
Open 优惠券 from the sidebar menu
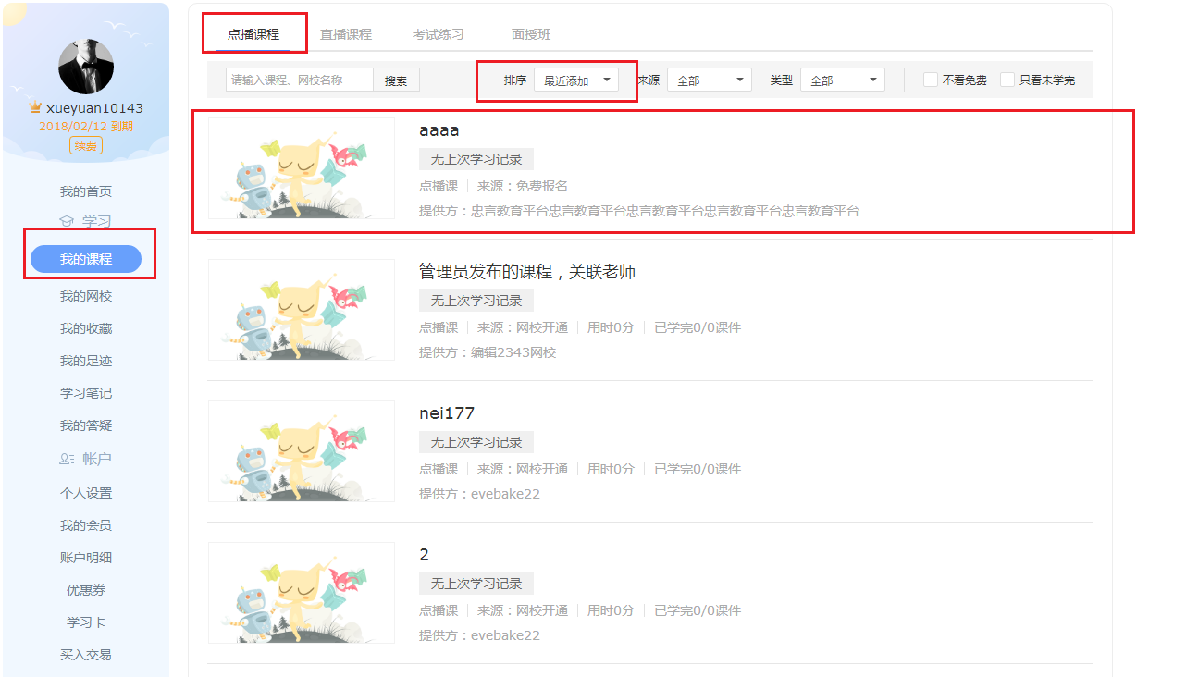pyautogui.click(x=86, y=590)
